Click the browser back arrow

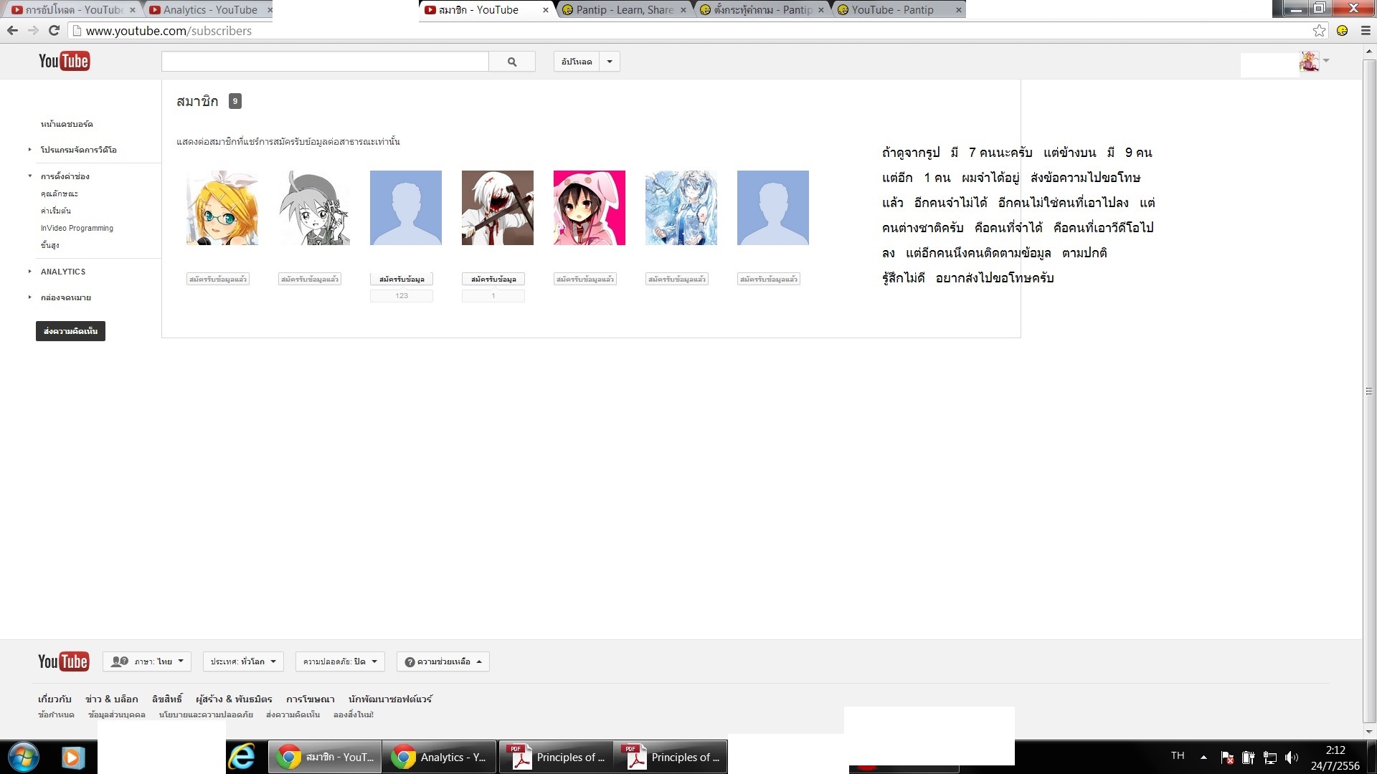point(12,31)
